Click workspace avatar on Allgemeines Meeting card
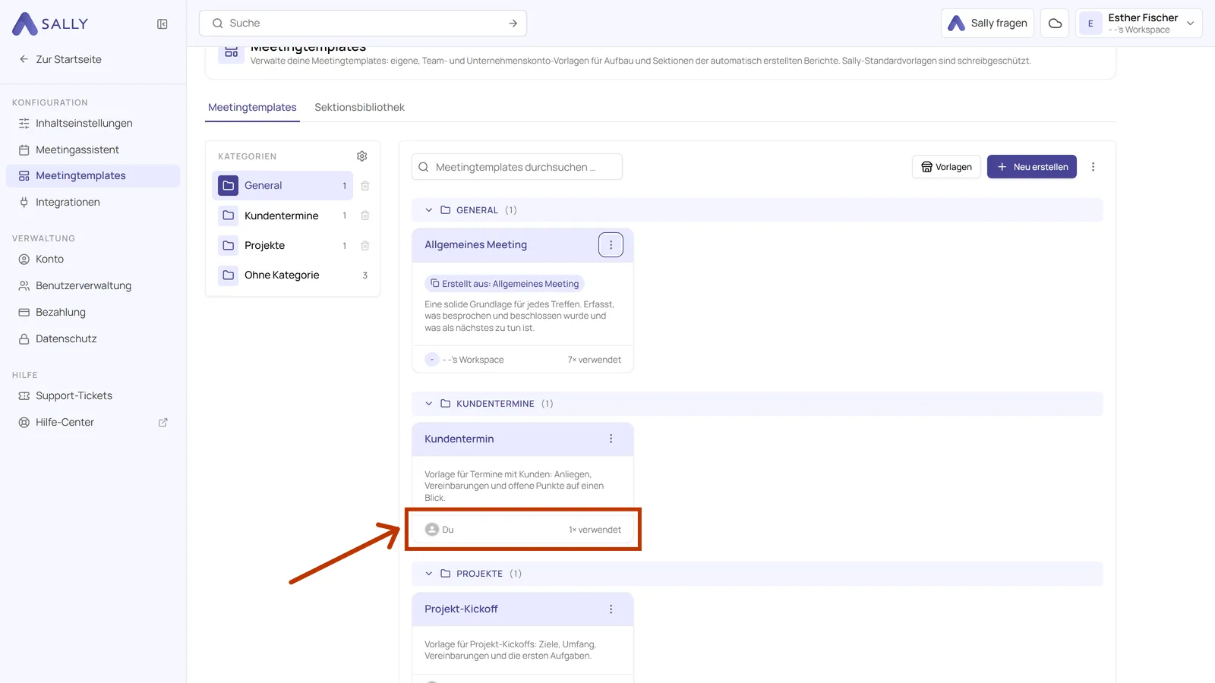 click(x=432, y=360)
